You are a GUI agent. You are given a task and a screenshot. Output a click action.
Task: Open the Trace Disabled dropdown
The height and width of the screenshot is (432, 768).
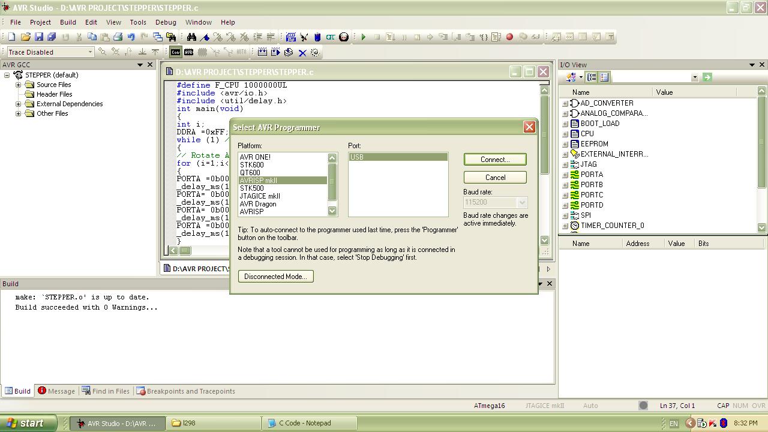(90, 52)
